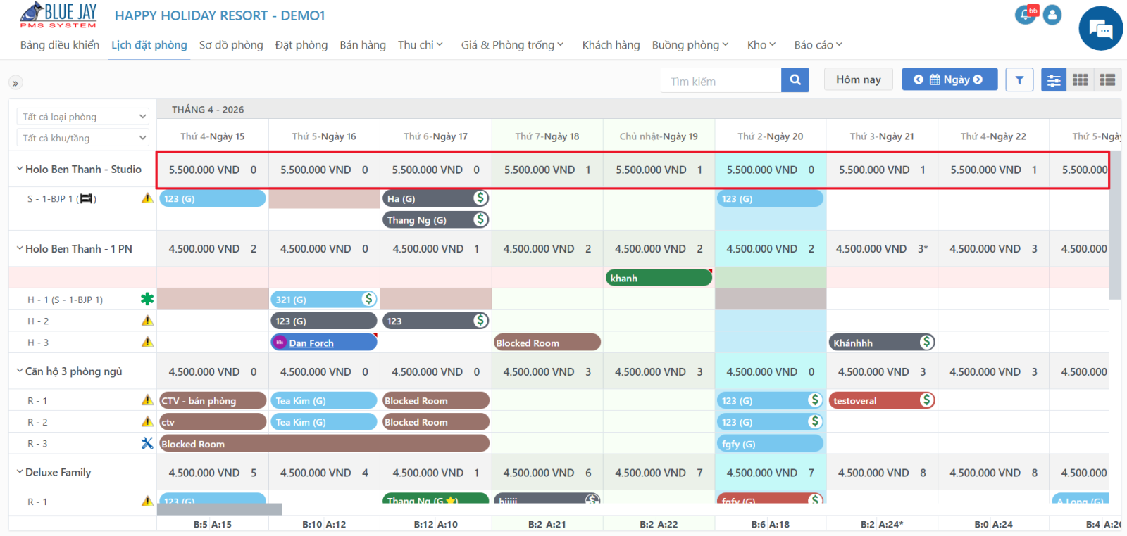Toggle the timeline slider view button
This screenshot has width=1127, height=536.
[1054, 80]
